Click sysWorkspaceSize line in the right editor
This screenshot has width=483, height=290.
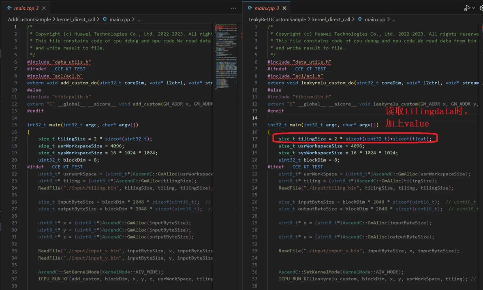338,153
